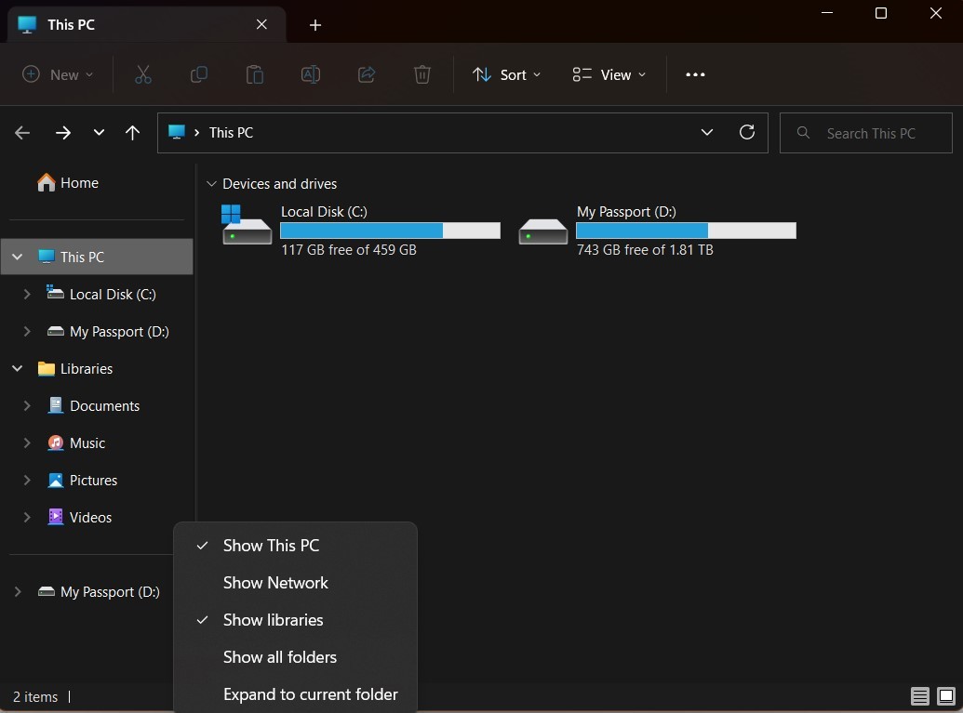Image resolution: width=963 pixels, height=713 pixels.
Task: Click inside the Search This PC field
Action: [x=865, y=132]
